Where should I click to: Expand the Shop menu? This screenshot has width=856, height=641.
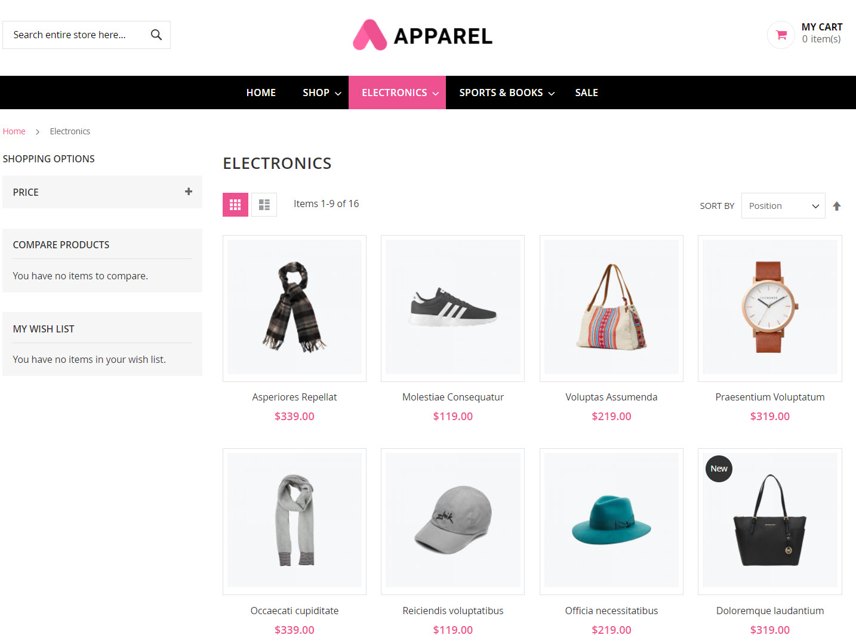[x=322, y=93]
